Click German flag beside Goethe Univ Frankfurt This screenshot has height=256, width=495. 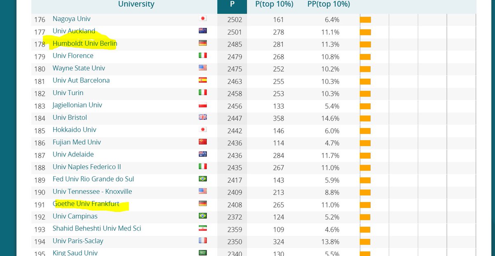[203, 204]
